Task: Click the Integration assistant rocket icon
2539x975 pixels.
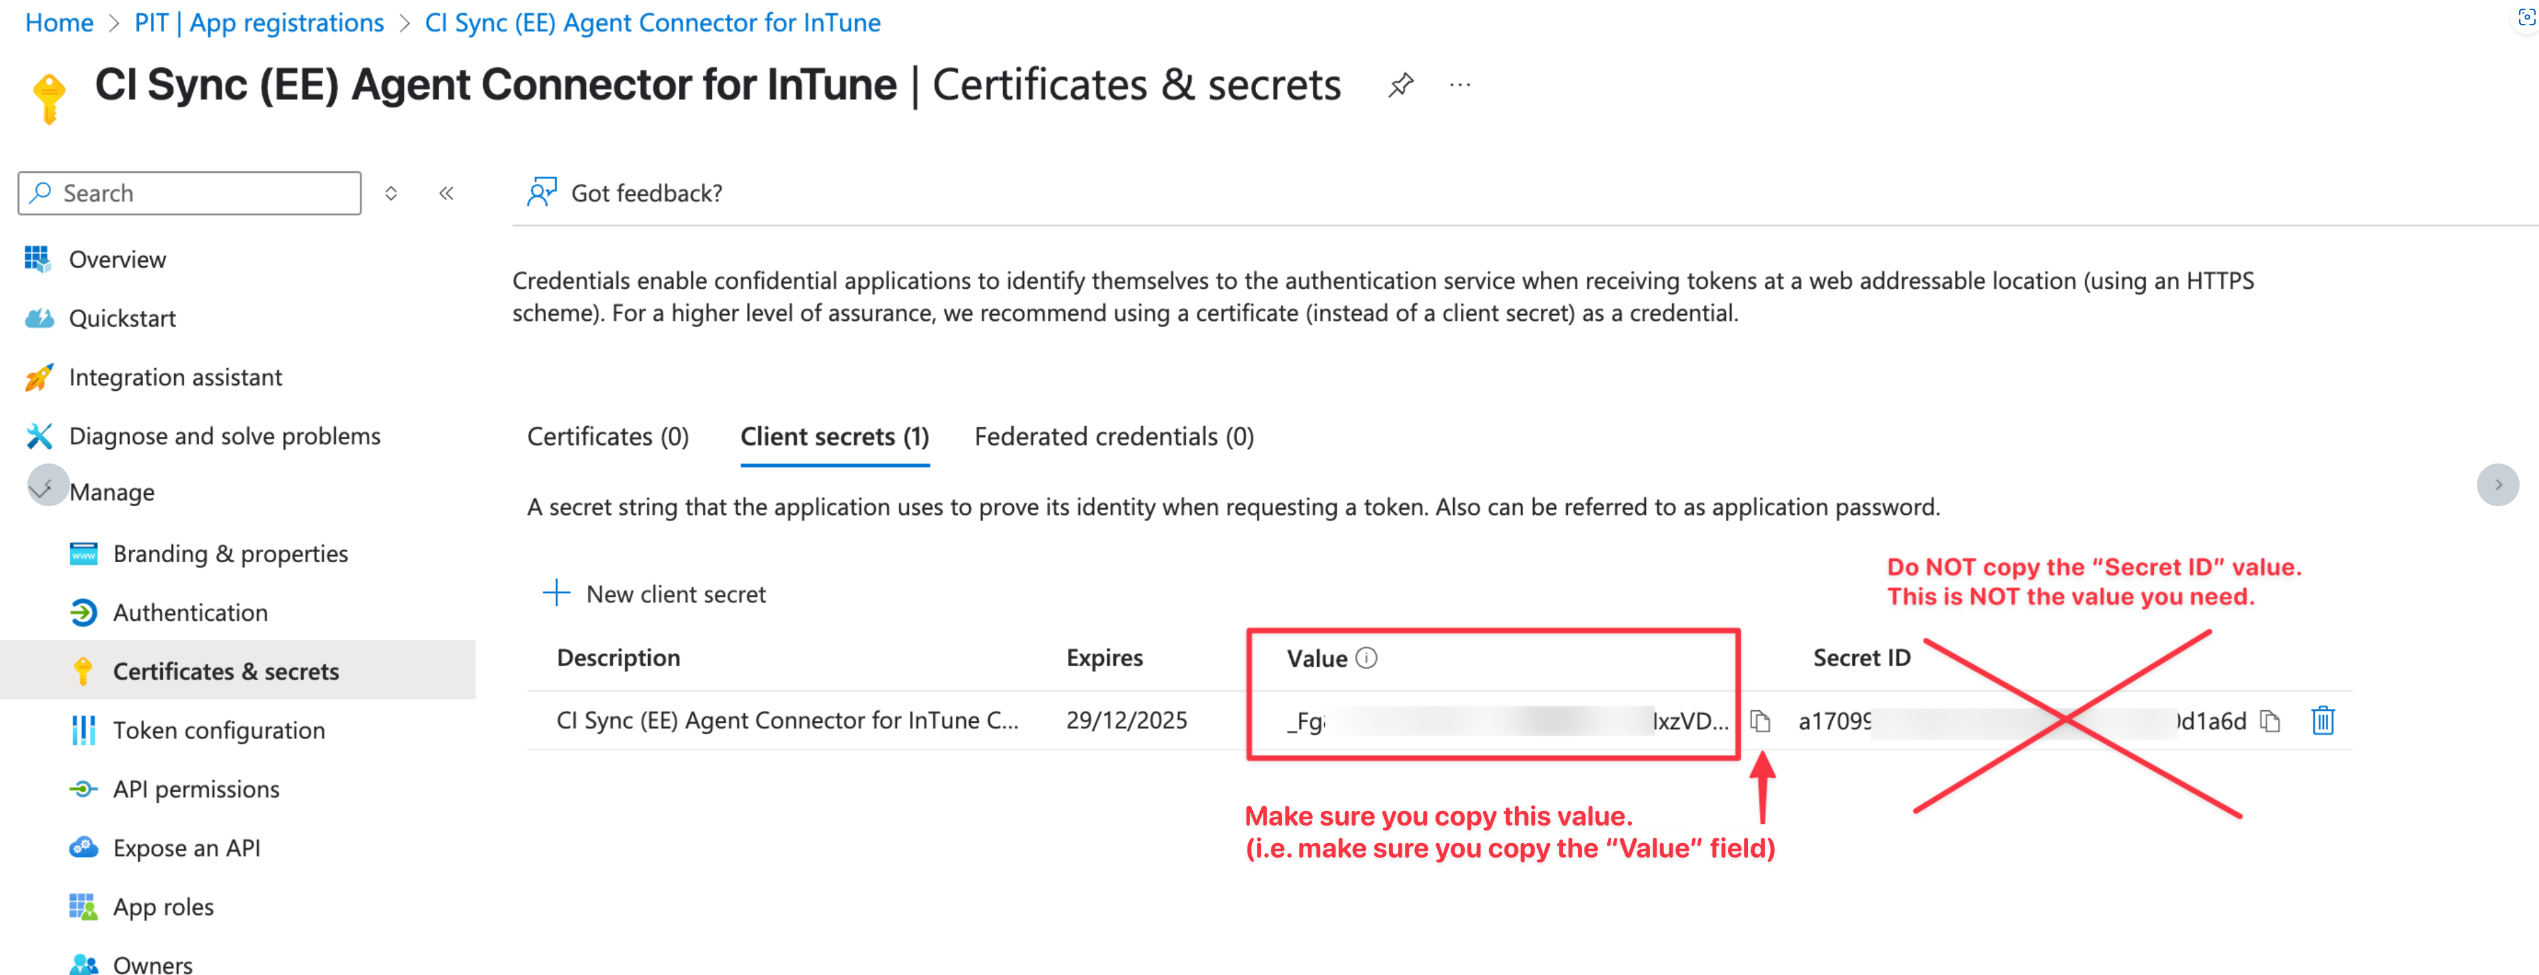Action: pyautogui.click(x=39, y=377)
